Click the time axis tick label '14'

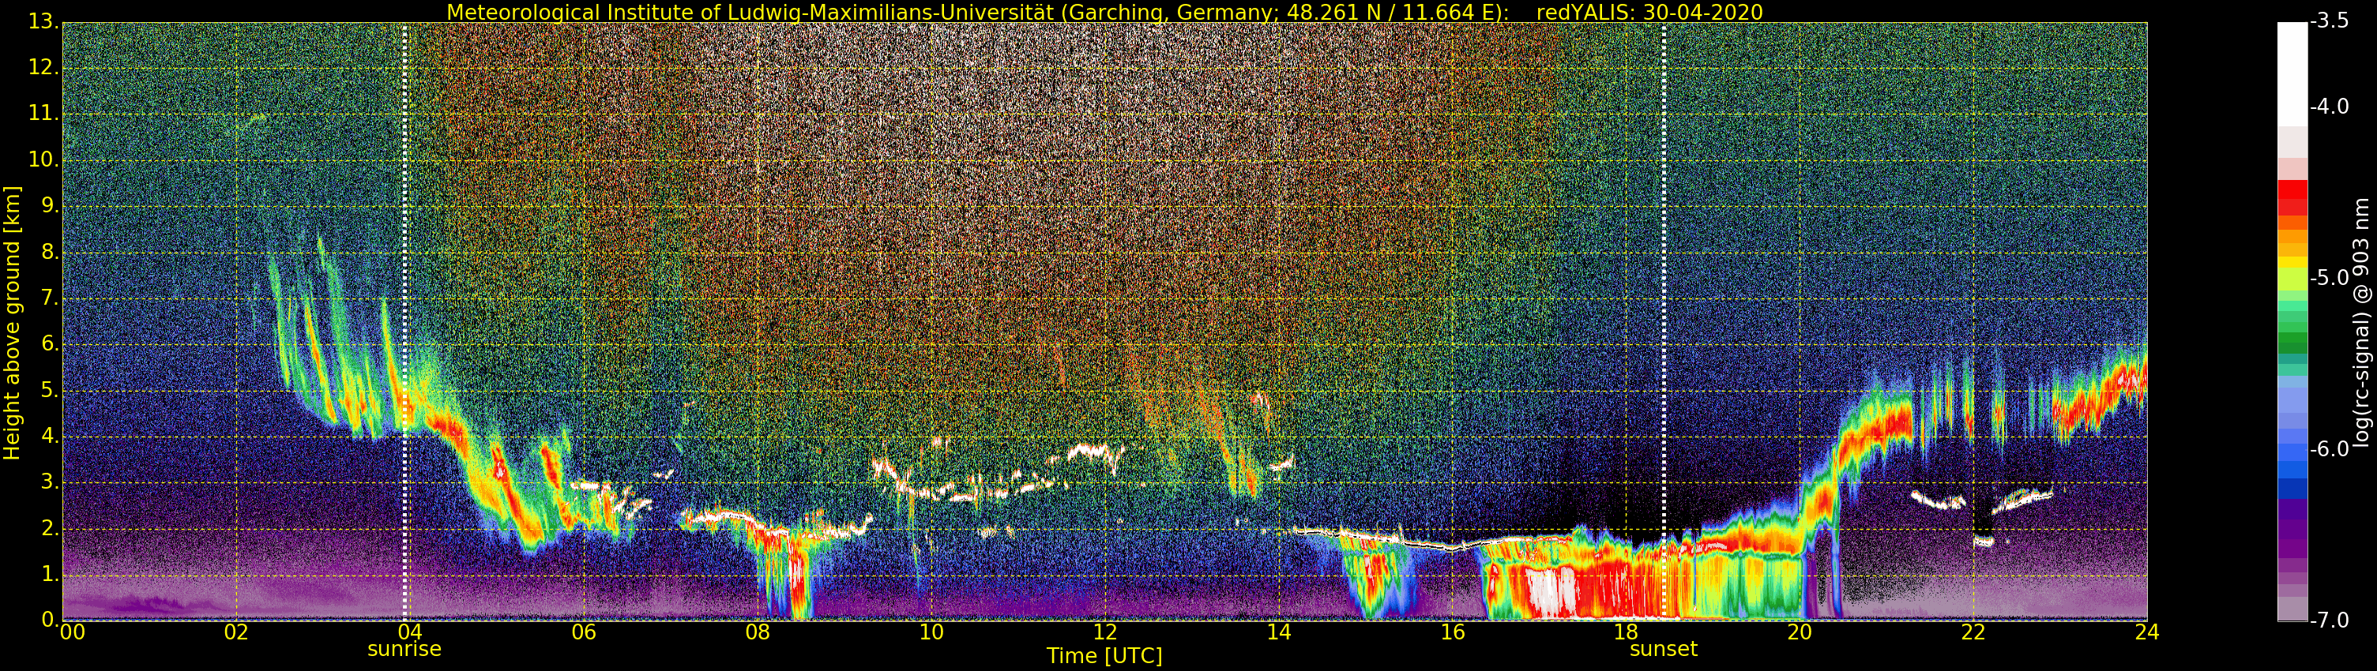1278,632
